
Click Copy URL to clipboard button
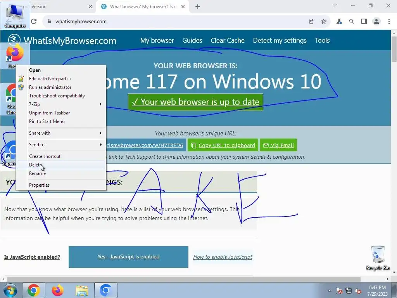tap(223, 145)
